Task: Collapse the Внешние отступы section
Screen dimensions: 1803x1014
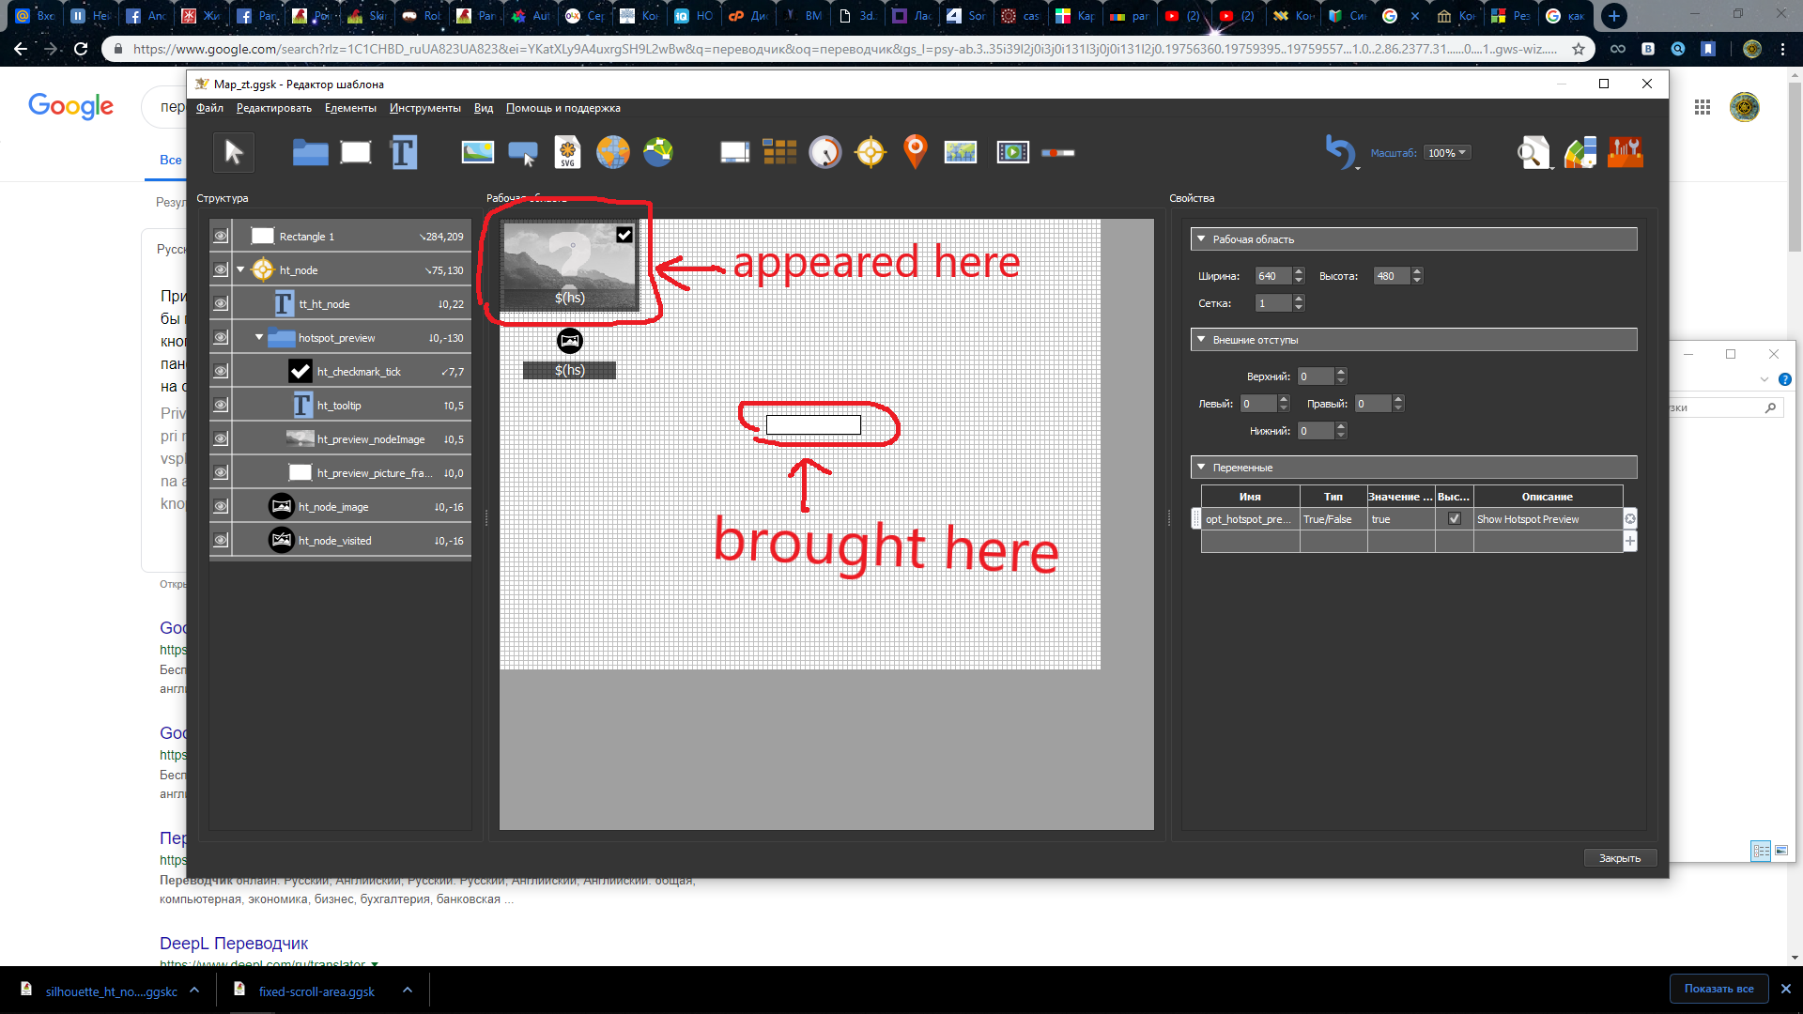Action: tap(1201, 340)
